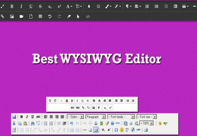Toggle superscript x² in dark top toolbar

59,6
